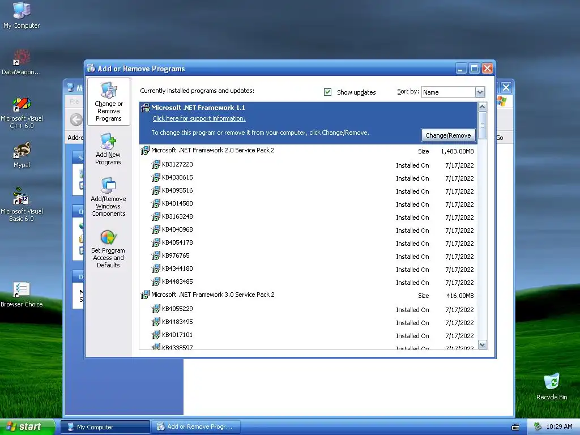
Task: Click the KB3163248 update icon
Action: [x=156, y=216]
